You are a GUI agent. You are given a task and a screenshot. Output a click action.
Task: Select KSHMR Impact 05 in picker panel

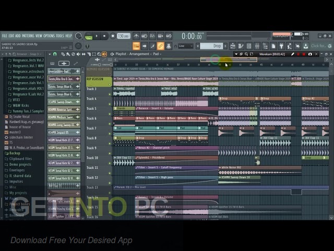click(x=64, y=132)
